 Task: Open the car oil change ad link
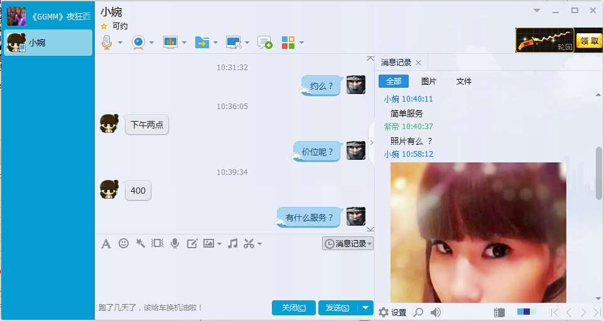[x=151, y=308]
